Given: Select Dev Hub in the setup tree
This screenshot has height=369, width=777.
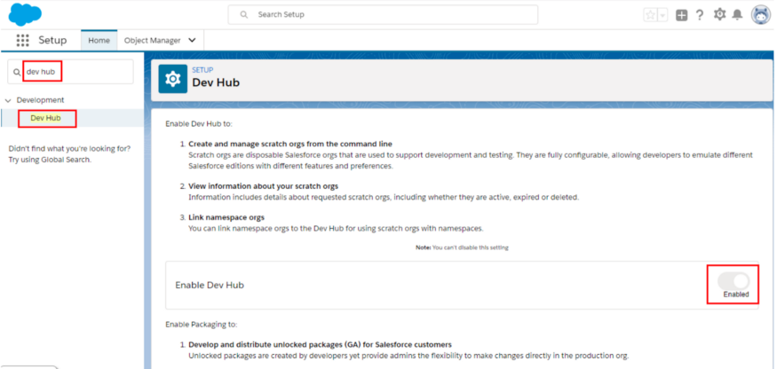Looking at the screenshot, I should [x=45, y=118].
